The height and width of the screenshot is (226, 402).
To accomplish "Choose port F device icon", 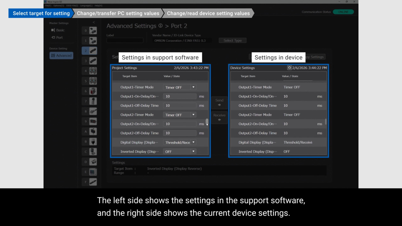I will click(x=93, y=182).
